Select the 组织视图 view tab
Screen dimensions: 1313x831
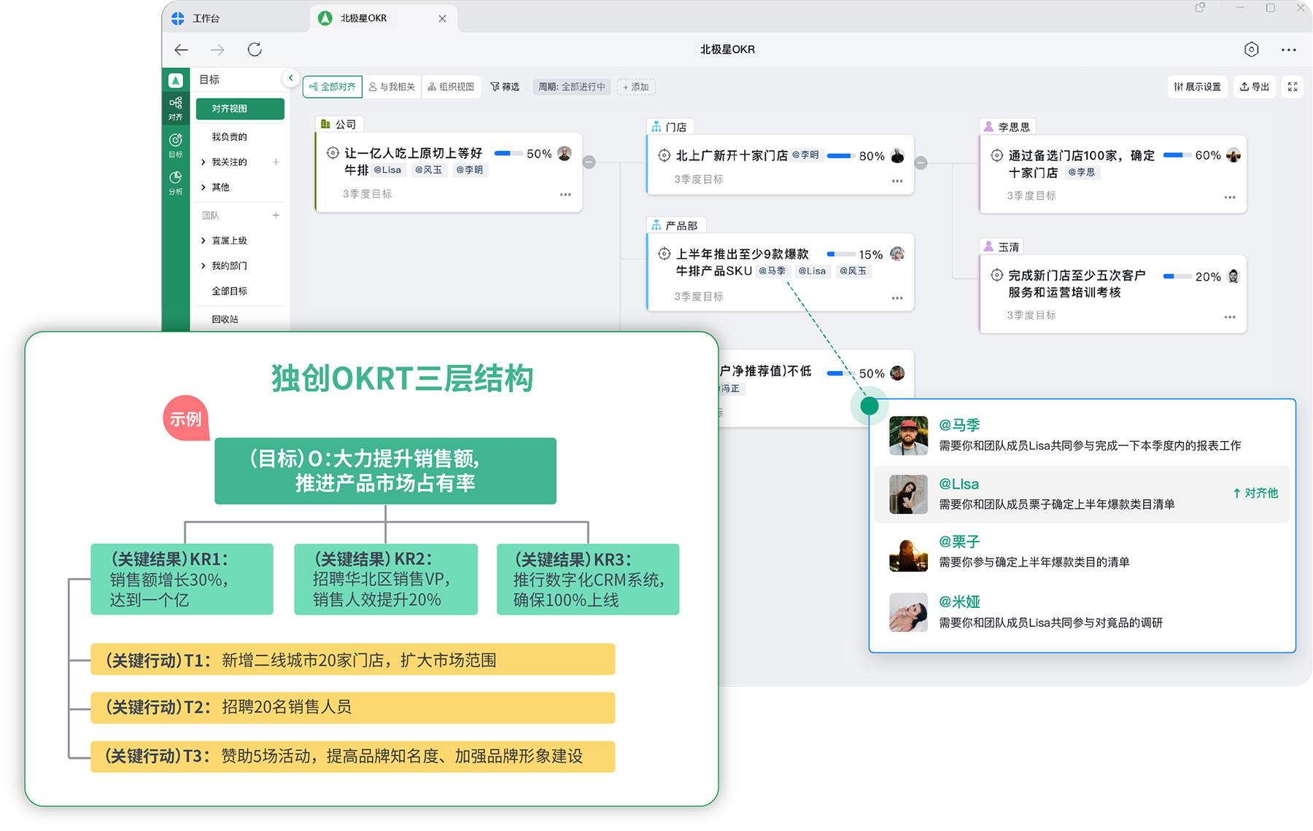[451, 87]
